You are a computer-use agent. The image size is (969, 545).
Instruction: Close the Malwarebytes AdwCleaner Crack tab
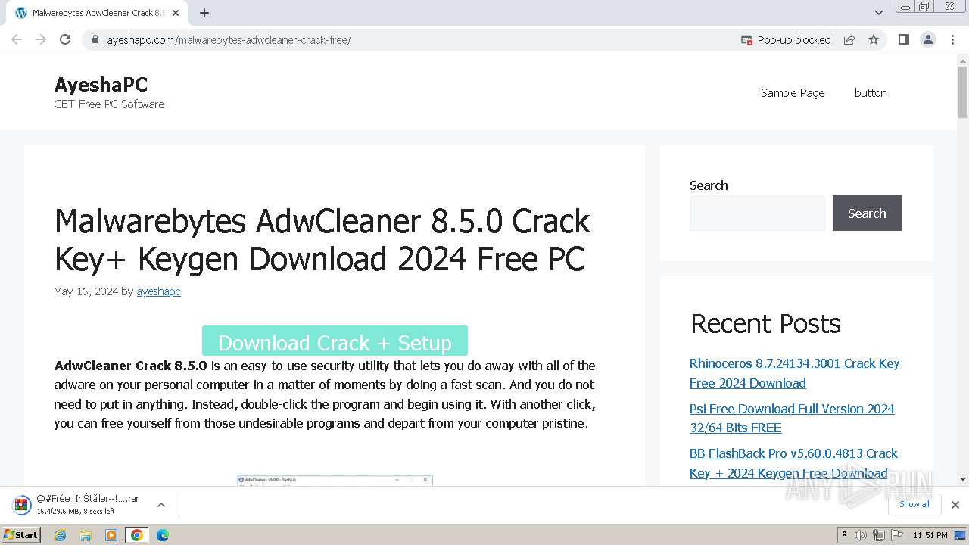point(176,13)
